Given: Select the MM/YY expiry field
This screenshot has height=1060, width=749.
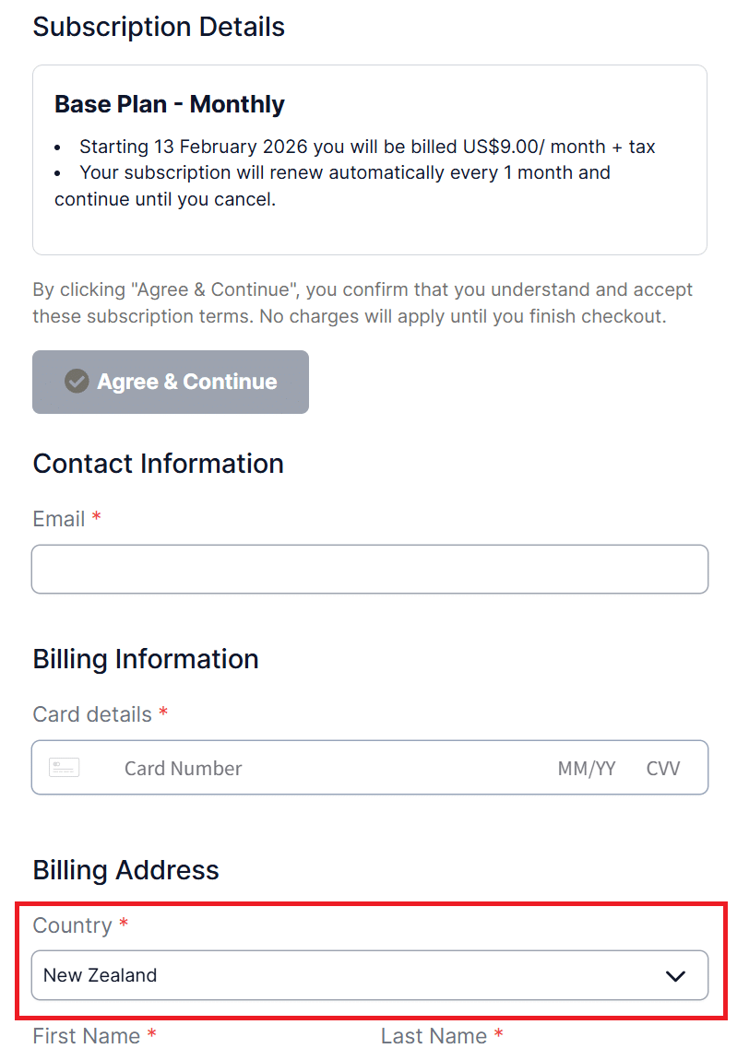Looking at the screenshot, I should [586, 768].
